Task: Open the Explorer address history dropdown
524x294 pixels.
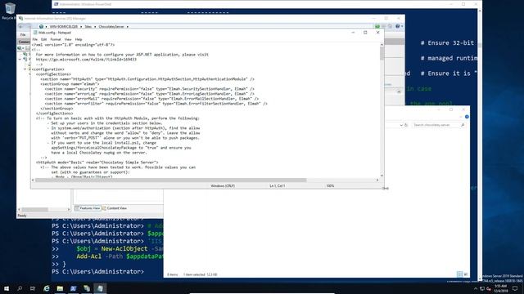Action: click(401, 125)
